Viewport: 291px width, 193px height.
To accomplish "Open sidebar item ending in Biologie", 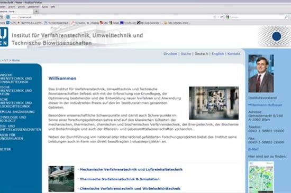I will tap(13, 119).
